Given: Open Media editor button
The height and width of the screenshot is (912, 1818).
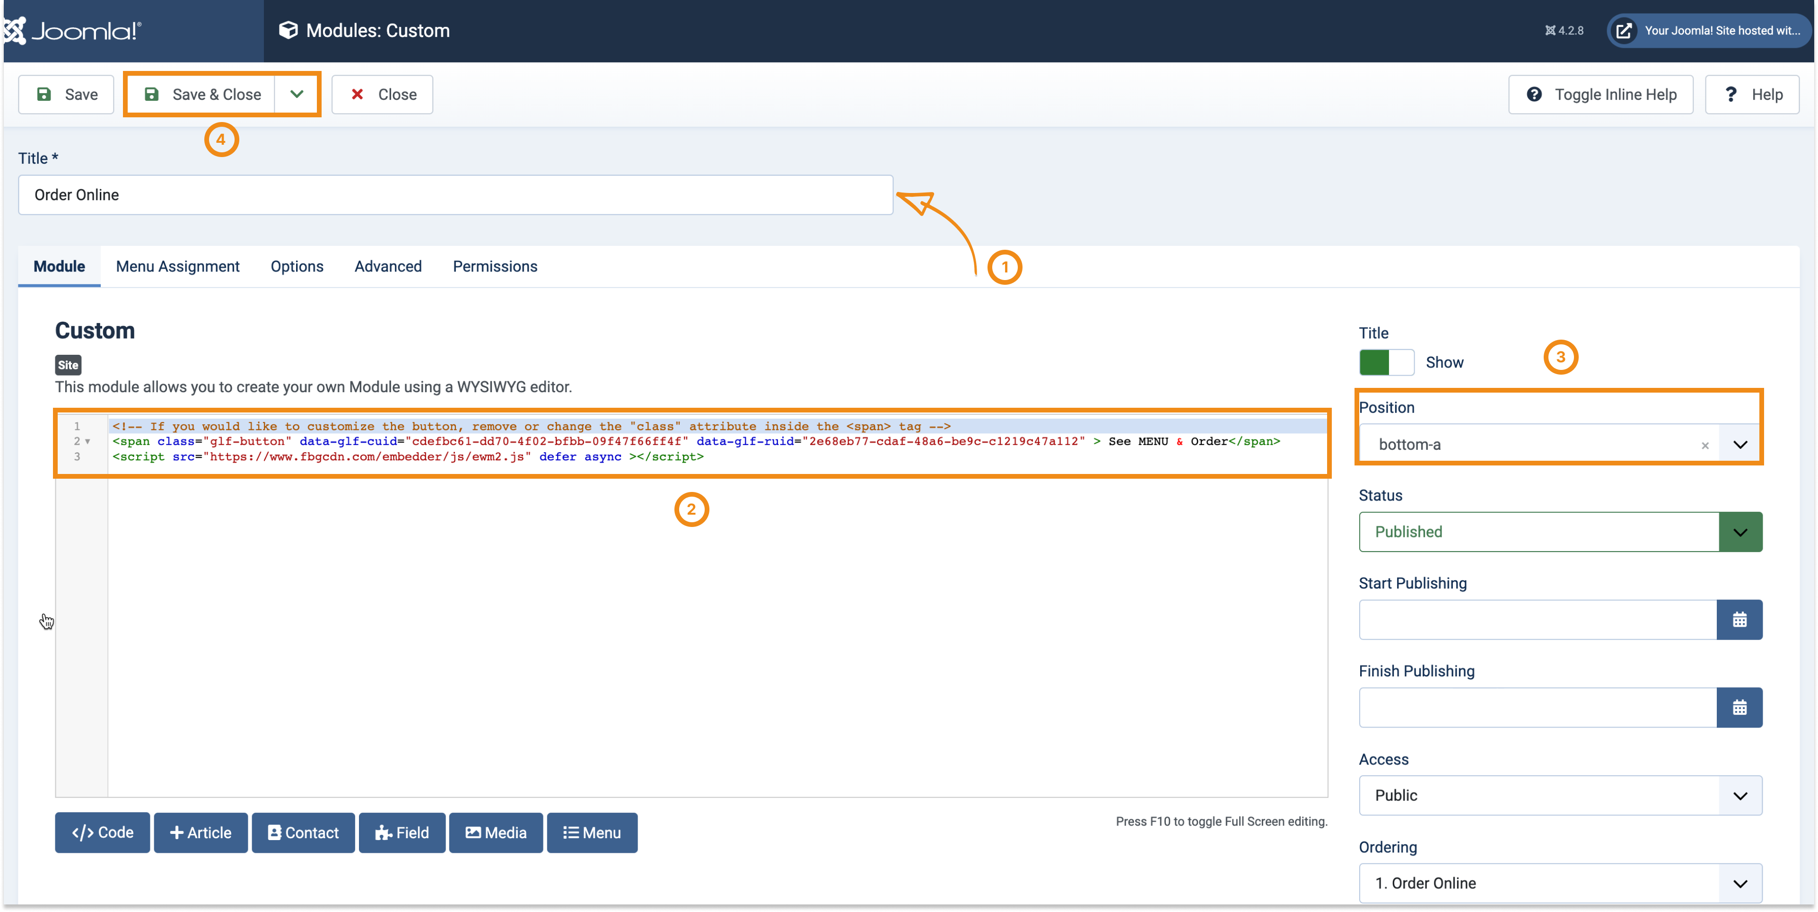Looking at the screenshot, I should click(496, 833).
